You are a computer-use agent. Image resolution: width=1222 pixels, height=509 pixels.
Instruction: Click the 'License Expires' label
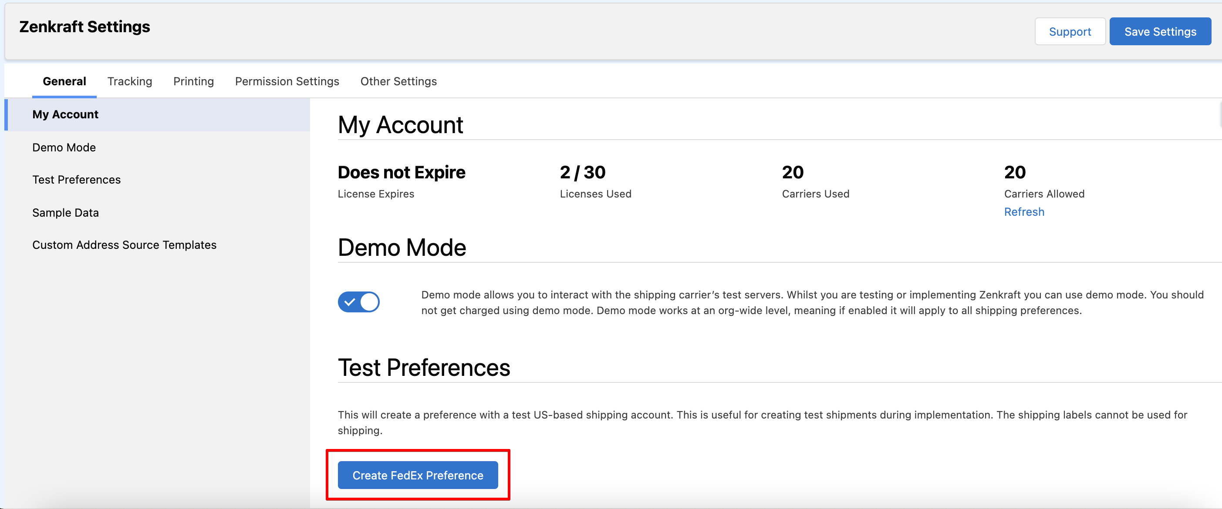(376, 194)
